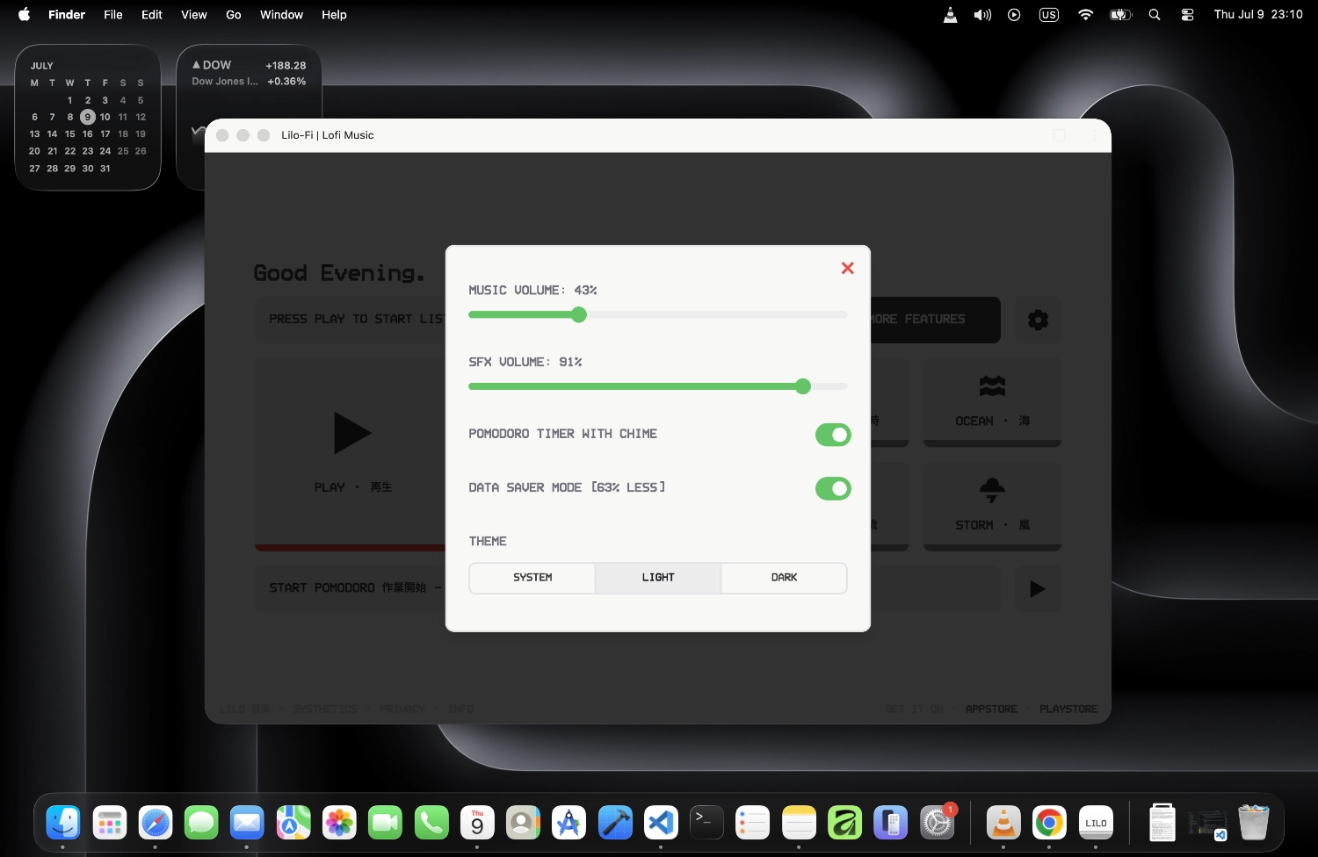Image resolution: width=1318 pixels, height=857 pixels.
Task: Click the date and time in menu bar
Action: (x=1258, y=14)
